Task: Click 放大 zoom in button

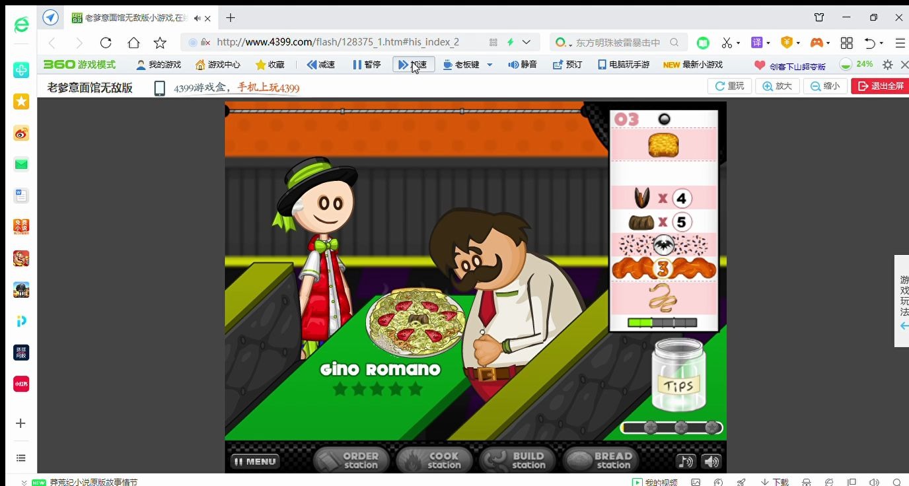Action: [778, 86]
